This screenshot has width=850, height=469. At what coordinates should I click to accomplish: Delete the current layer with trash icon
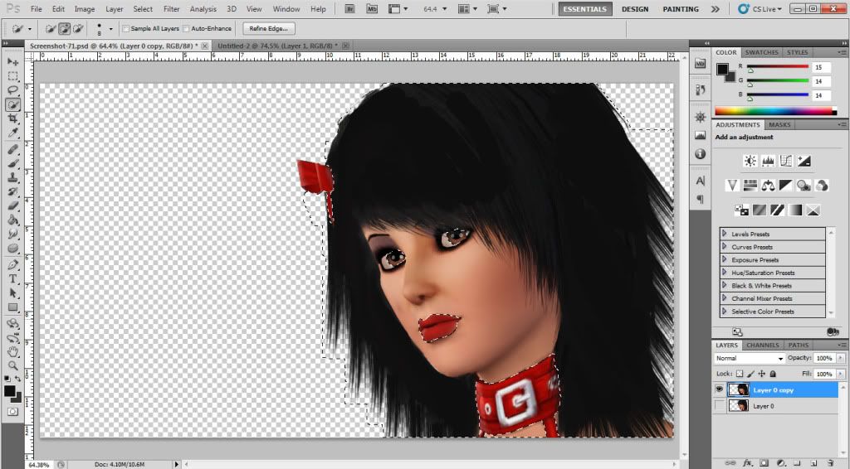[x=830, y=463]
